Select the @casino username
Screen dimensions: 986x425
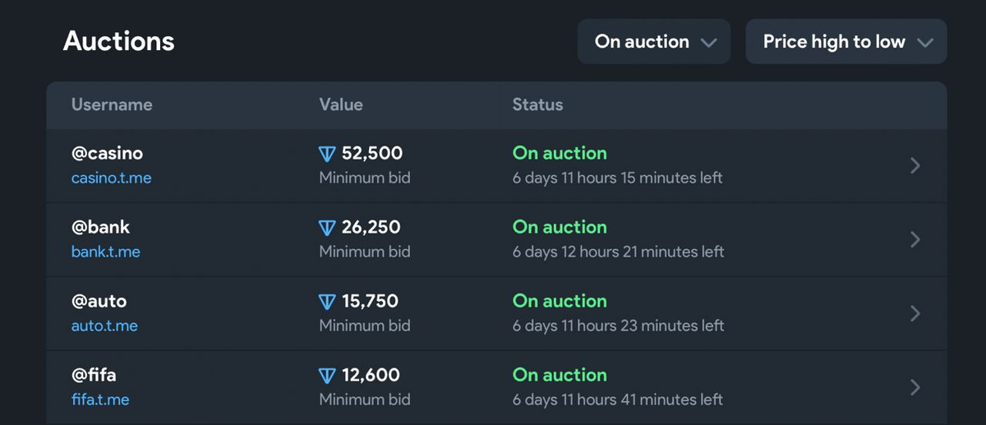(x=107, y=154)
